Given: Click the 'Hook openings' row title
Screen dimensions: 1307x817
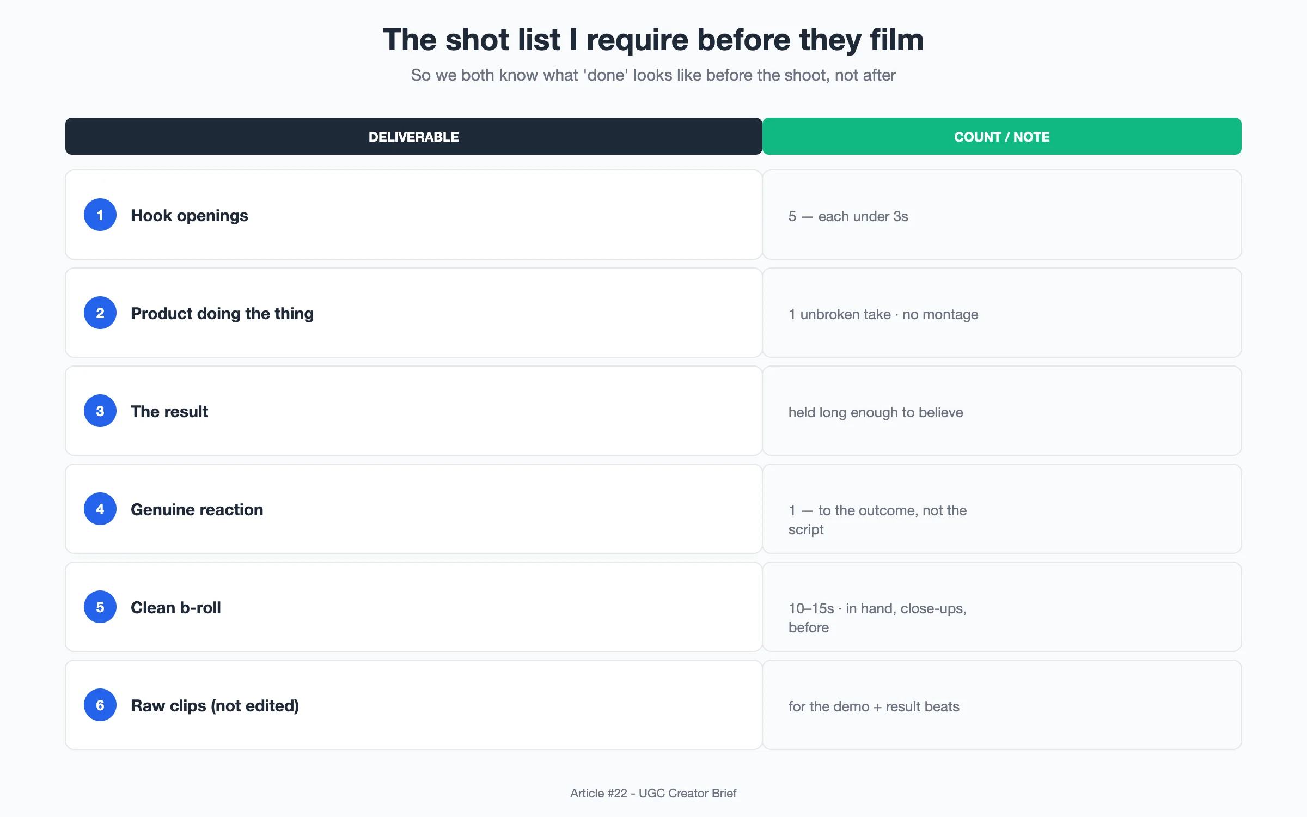Looking at the screenshot, I should pyautogui.click(x=190, y=216).
